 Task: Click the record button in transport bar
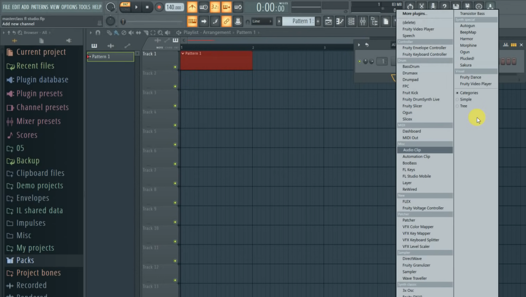[x=159, y=7]
